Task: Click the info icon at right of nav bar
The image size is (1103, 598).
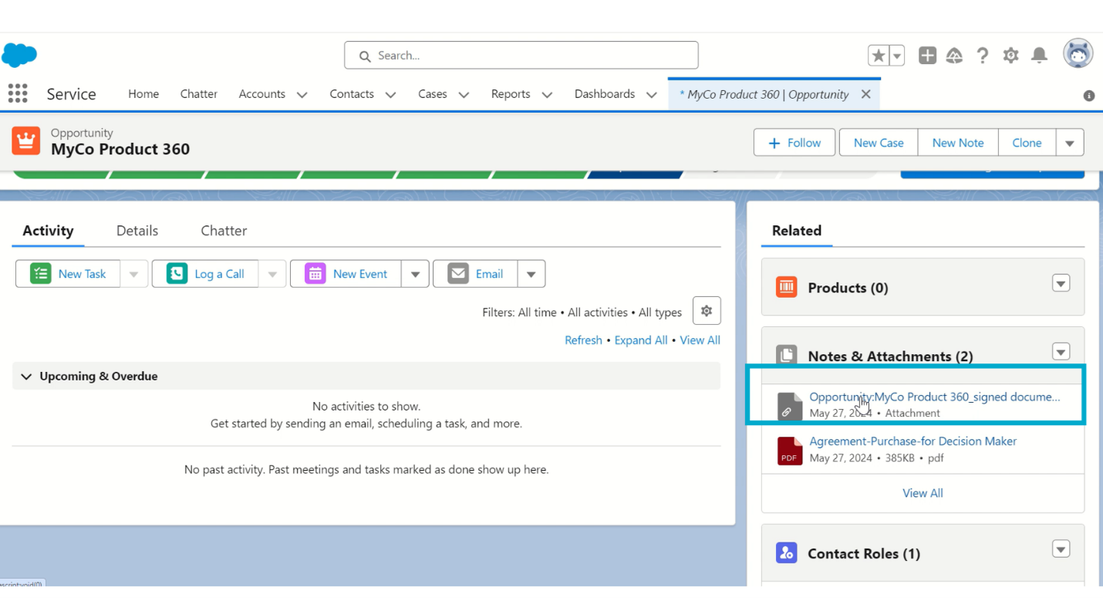Action: click(x=1089, y=96)
